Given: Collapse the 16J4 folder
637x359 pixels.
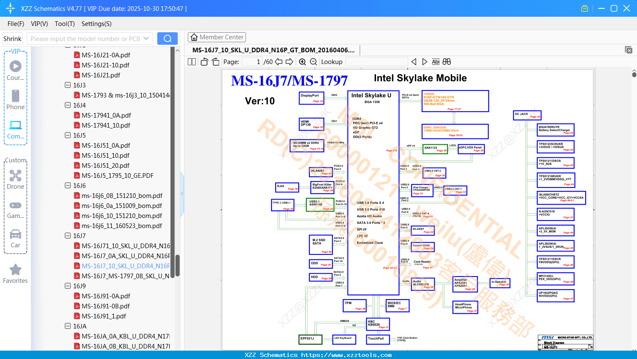Looking at the screenshot, I should pyautogui.click(x=68, y=105).
